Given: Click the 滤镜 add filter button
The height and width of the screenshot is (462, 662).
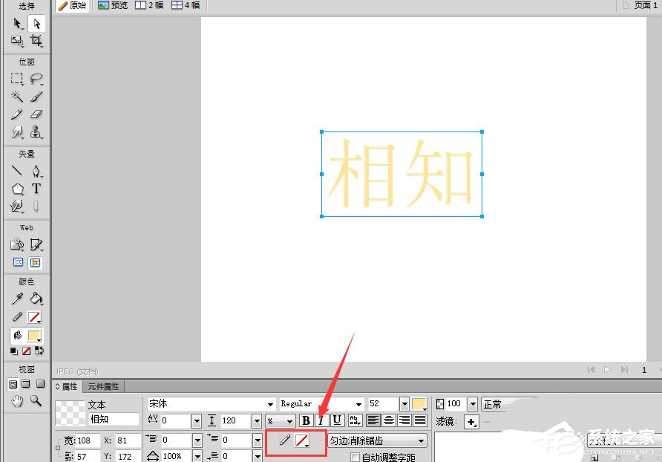Looking at the screenshot, I should [x=472, y=421].
